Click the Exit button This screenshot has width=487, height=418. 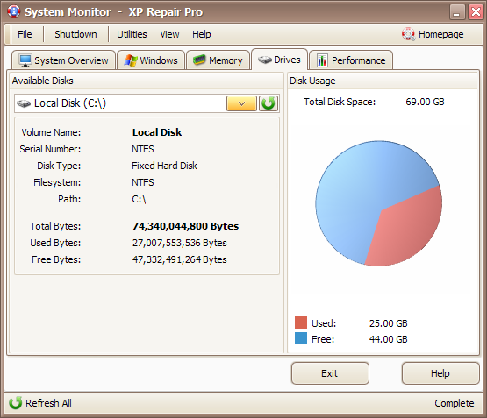[330, 373]
